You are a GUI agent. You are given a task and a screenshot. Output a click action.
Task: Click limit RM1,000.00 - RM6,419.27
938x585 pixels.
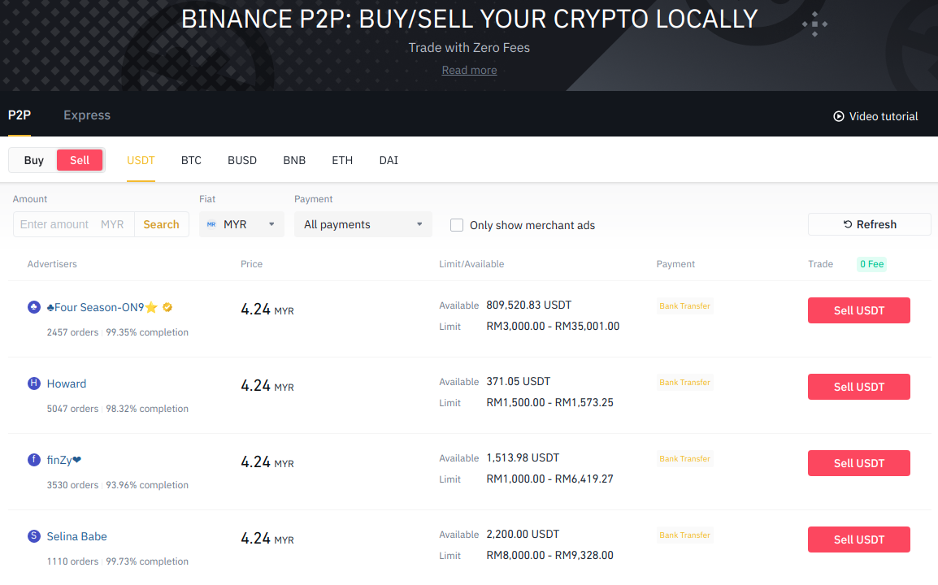[549, 479]
